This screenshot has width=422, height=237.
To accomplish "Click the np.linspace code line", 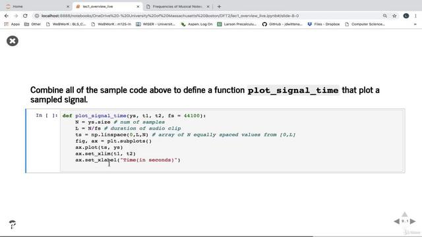I will tap(185, 134).
